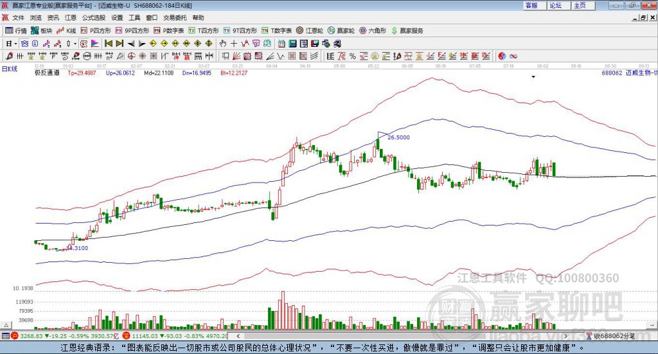Open the 行情 market quotes view

(x=15, y=31)
